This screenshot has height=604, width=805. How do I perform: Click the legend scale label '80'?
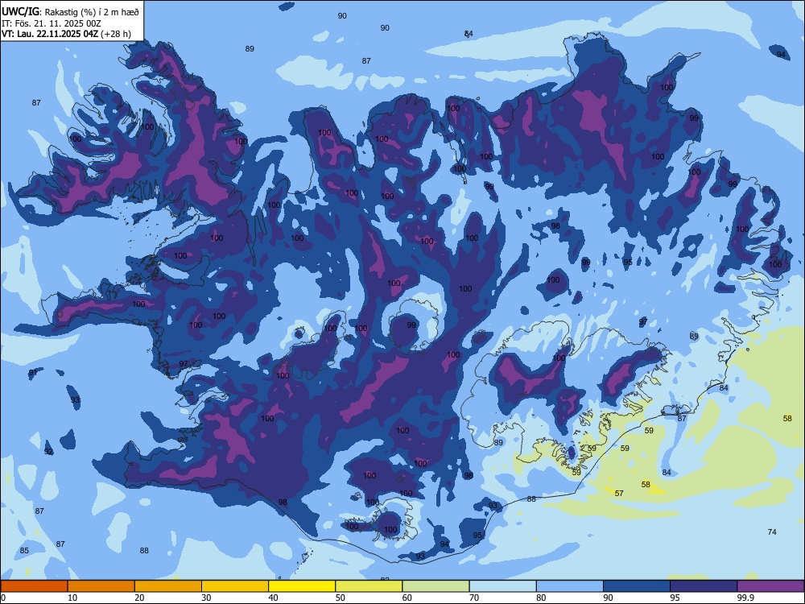click(541, 598)
